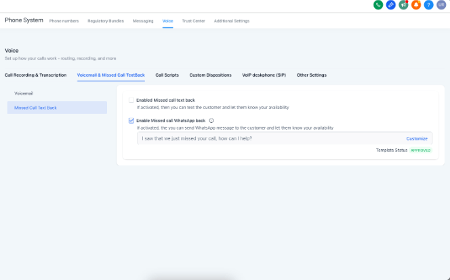Select Voicemail in side list
450x280 pixels.
[57, 94]
